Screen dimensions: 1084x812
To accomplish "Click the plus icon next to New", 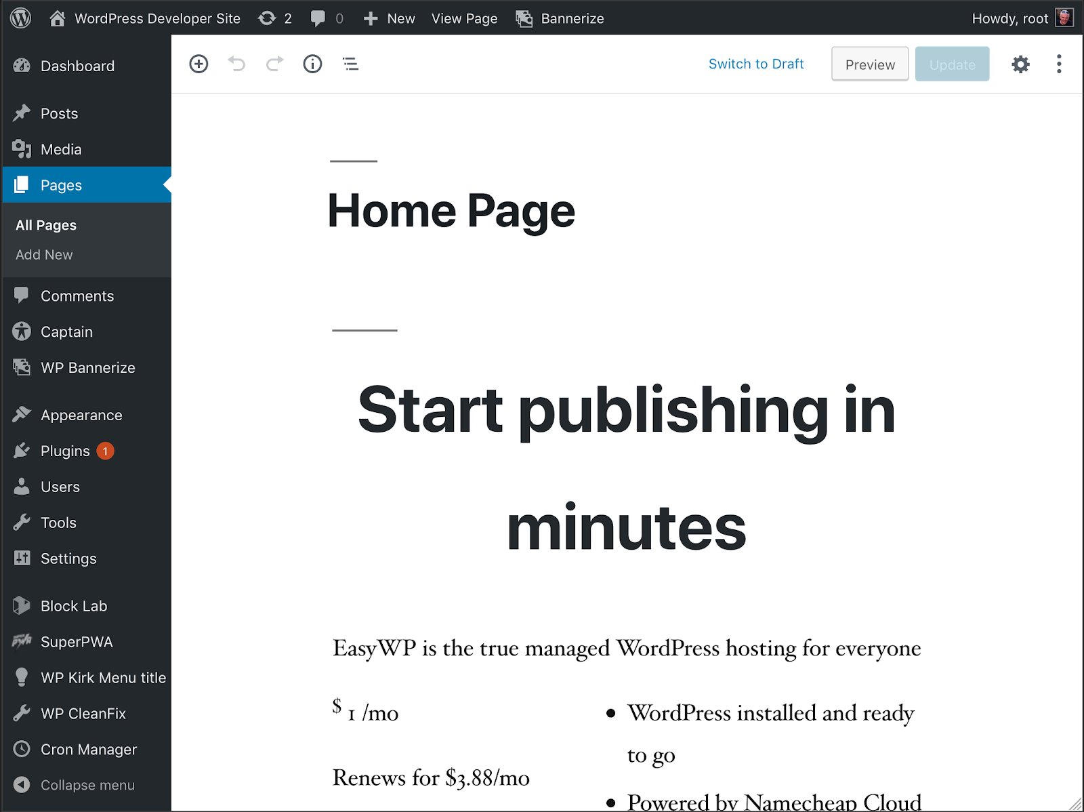I will 371,19.
